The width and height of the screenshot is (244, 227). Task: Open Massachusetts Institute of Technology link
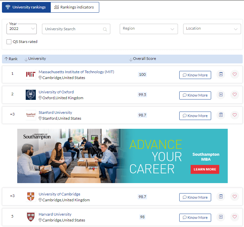pyautogui.click(x=76, y=72)
